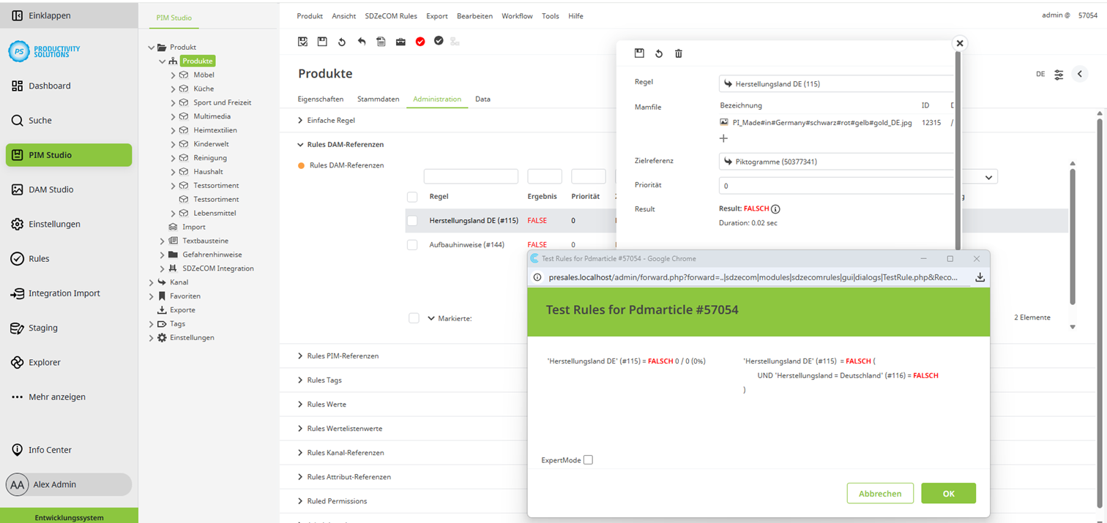Check the Aufbauhinweise (#144) row checkbox
The height and width of the screenshot is (523, 1107).
412,245
